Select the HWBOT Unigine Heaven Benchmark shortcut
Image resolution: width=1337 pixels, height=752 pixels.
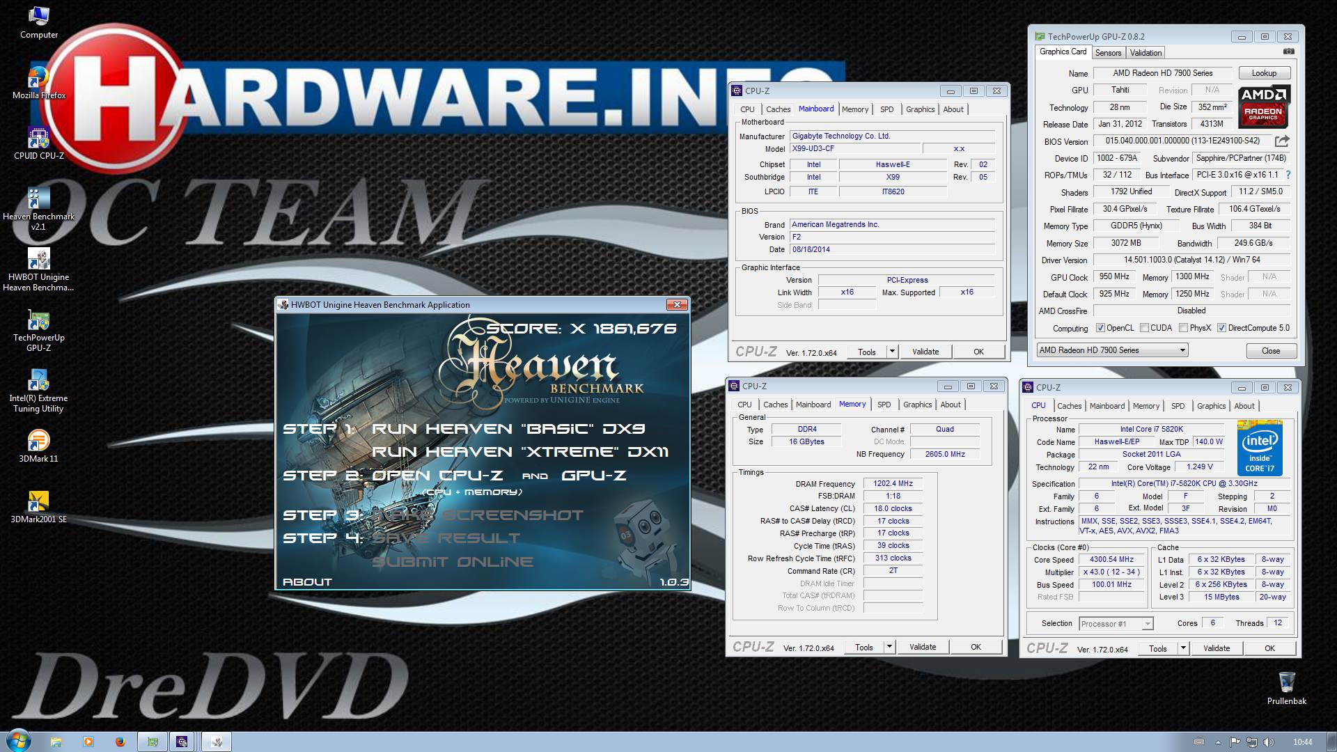(39, 270)
